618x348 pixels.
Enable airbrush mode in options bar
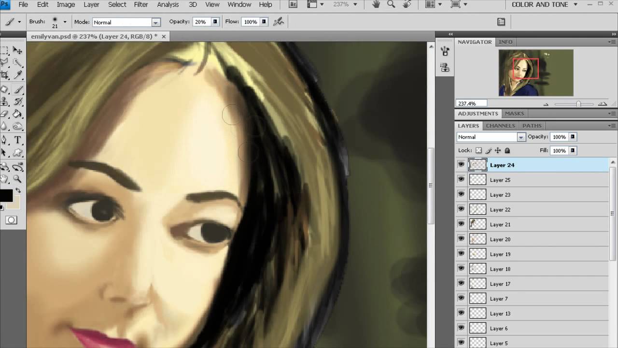(x=278, y=22)
